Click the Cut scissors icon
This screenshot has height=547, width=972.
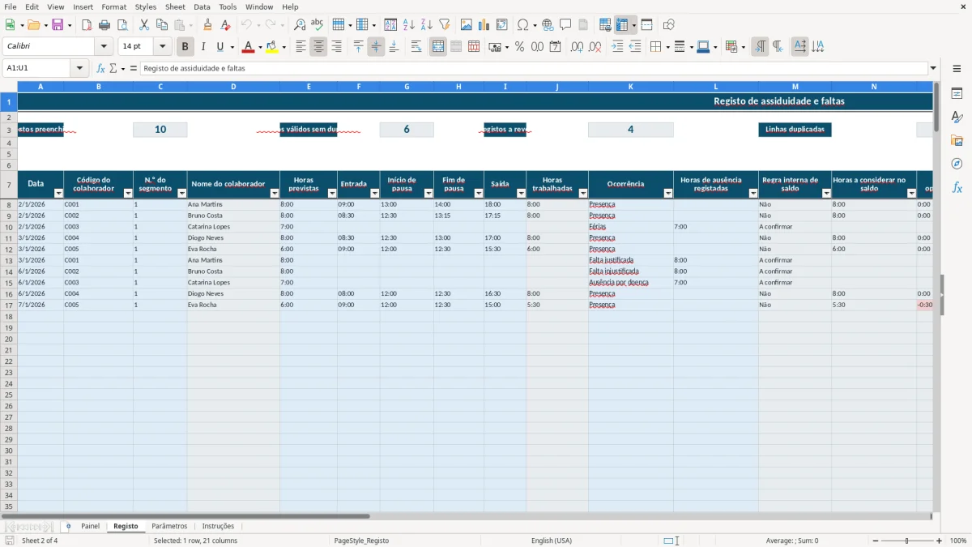tap(144, 25)
